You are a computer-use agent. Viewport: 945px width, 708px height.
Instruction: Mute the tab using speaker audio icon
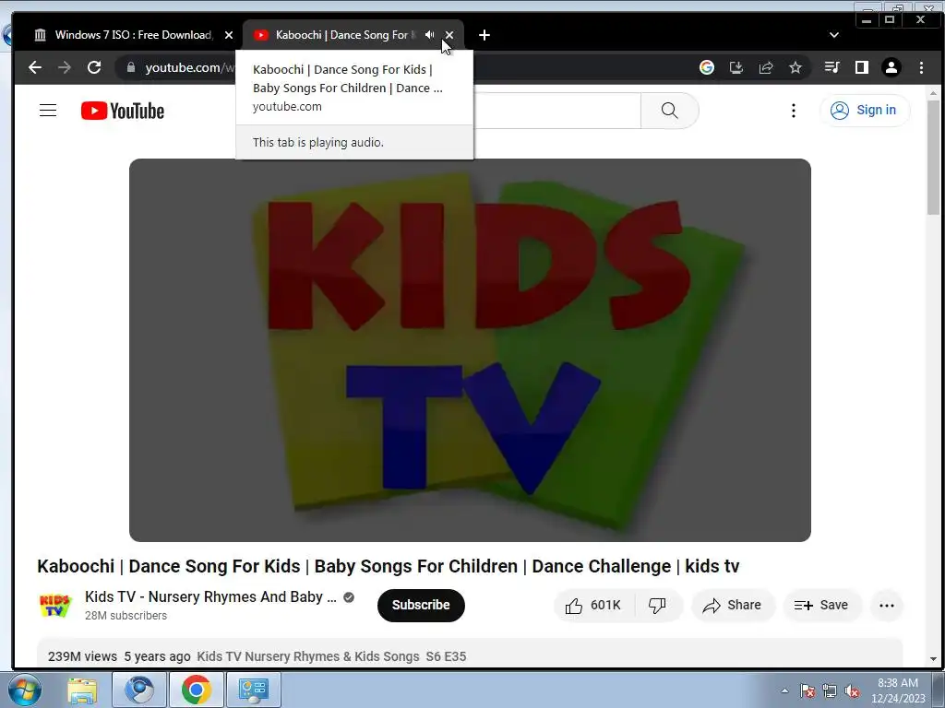430,35
